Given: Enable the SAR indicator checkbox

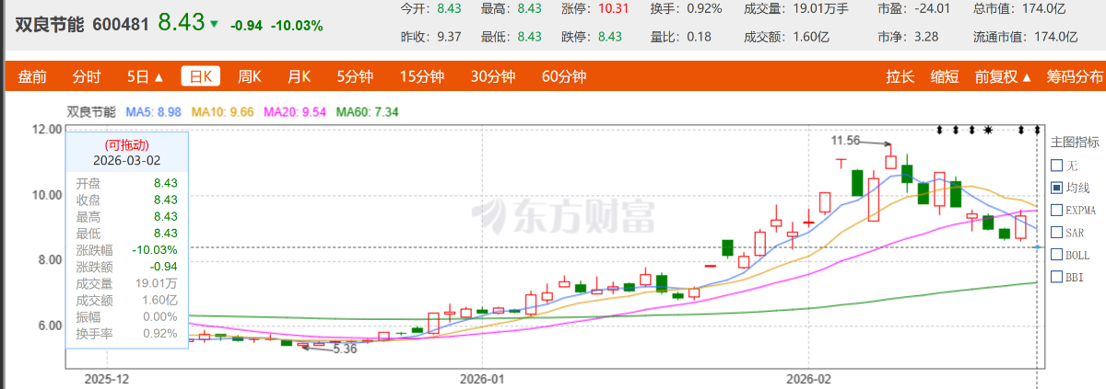Looking at the screenshot, I should coord(1056,233).
